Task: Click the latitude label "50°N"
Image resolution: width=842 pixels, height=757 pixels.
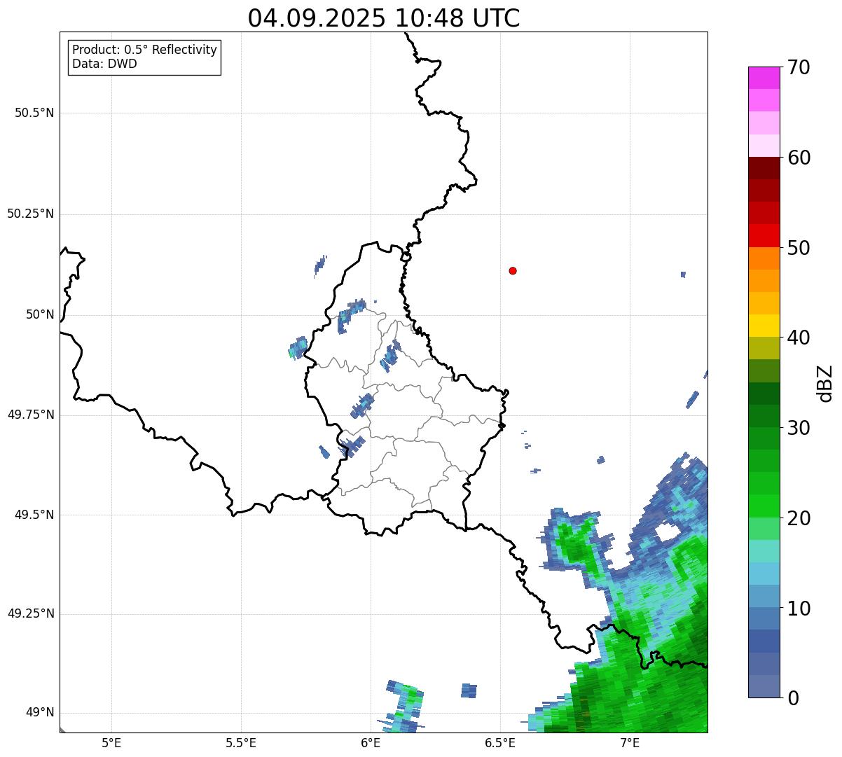Action: [x=40, y=314]
